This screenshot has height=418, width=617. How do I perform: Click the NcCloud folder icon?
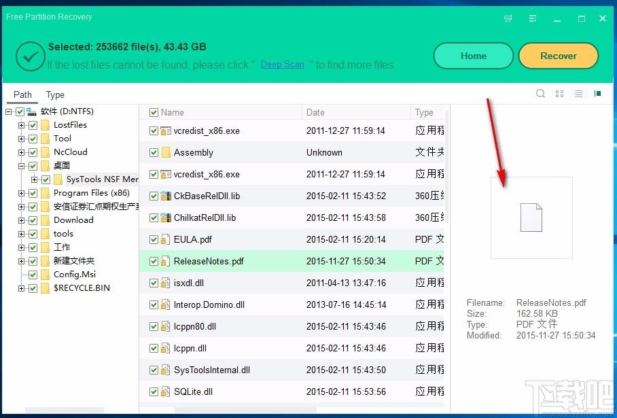point(46,152)
